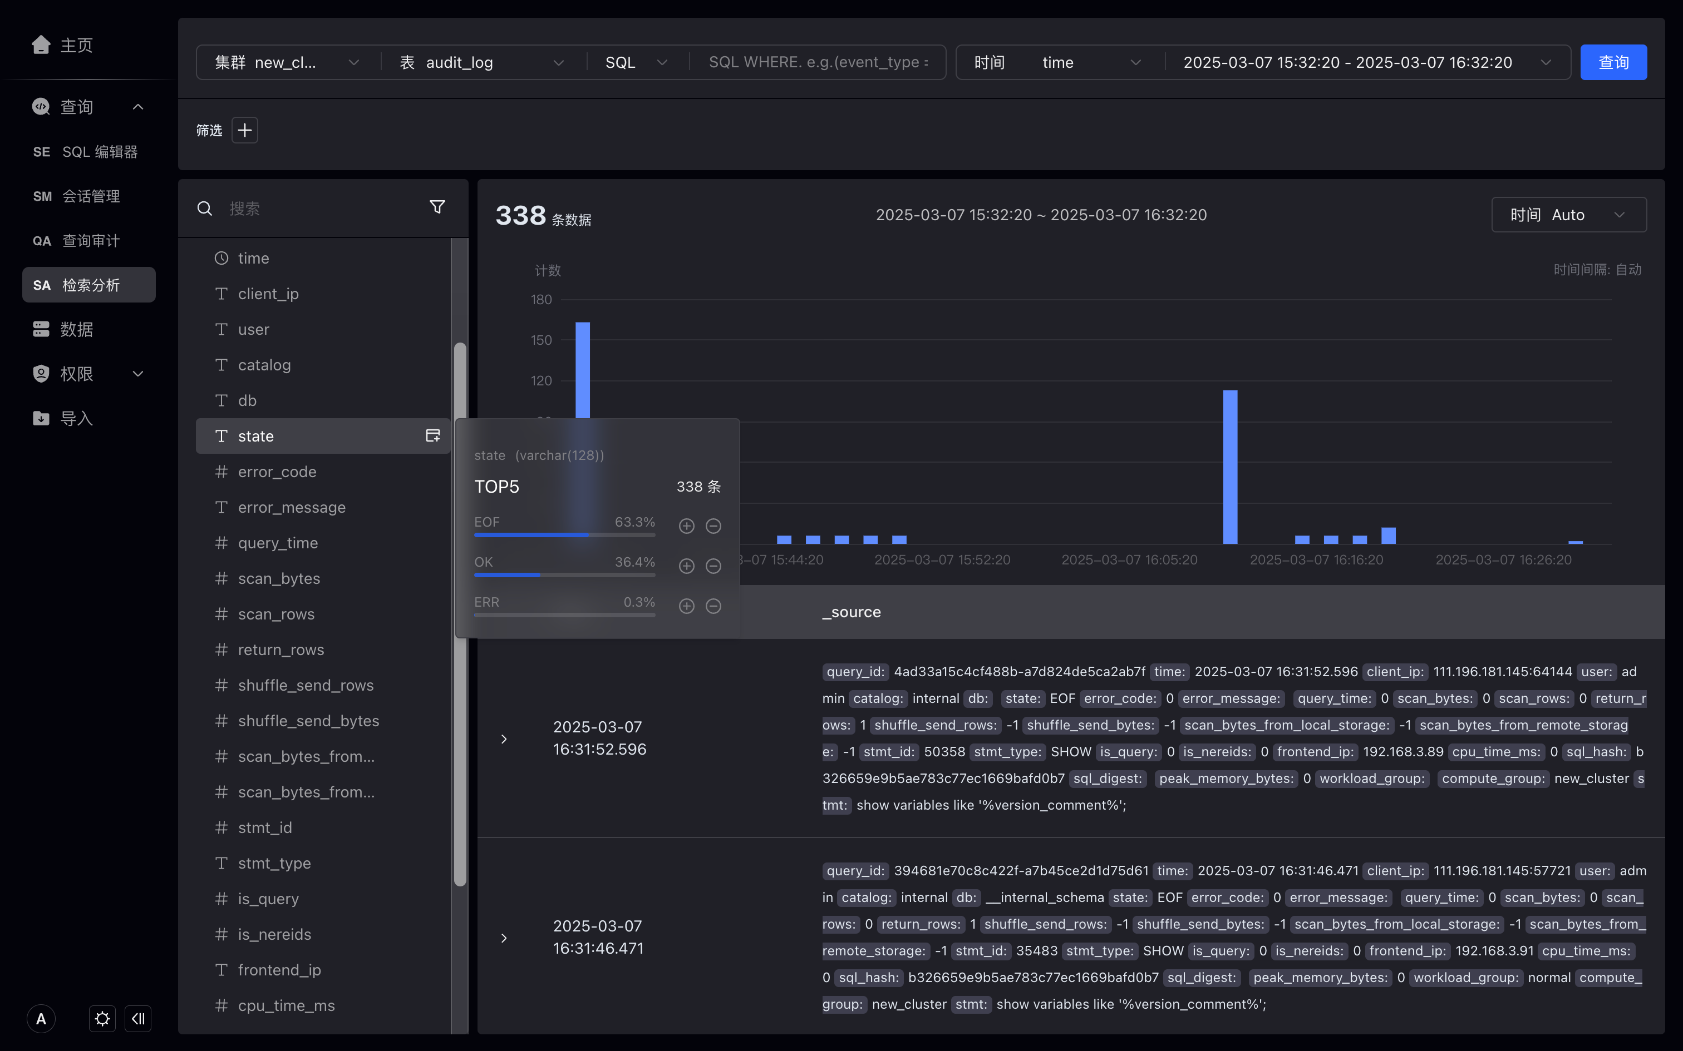Screen dimensions: 1683x1051
Task: Select the scan_bytes field
Action: (x=323, y=578)
